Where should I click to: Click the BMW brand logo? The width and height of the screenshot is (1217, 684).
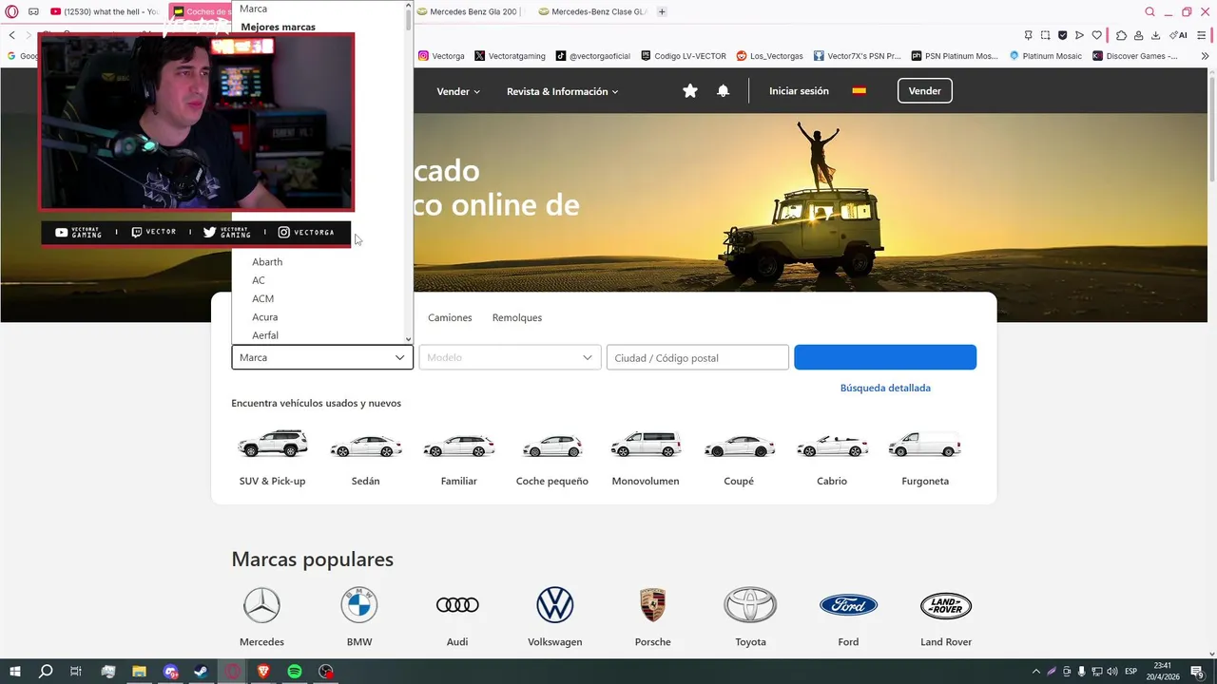pyautogui.click(x=359, y=605)
